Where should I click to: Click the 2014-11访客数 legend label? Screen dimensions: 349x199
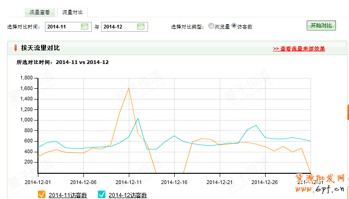coord(67,195)
